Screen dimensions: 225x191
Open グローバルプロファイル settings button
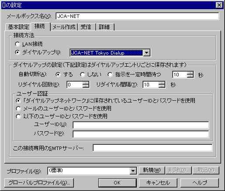tap(39, 183)
